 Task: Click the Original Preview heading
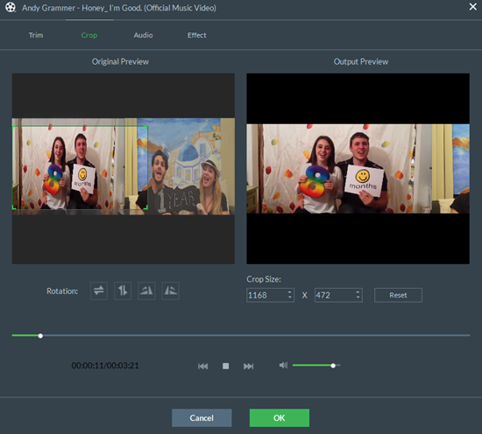[120, 62]
